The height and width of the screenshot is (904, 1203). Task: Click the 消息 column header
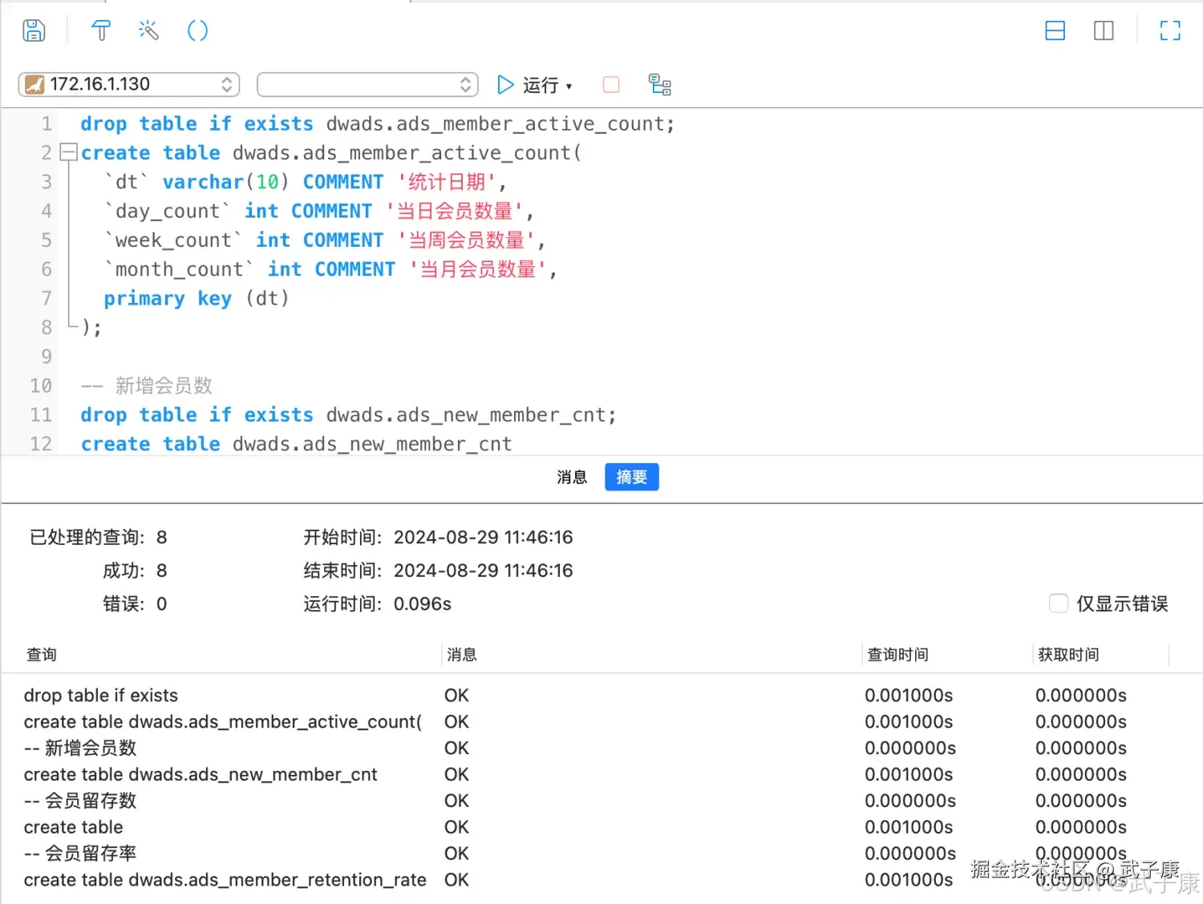click(462, 655)
